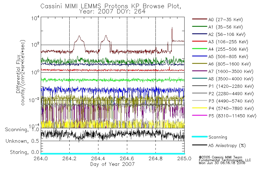The width and height of the screenshot is (271, 171).
Task: Click the teal A8 legend line
Action: click(x=199, y=78)
